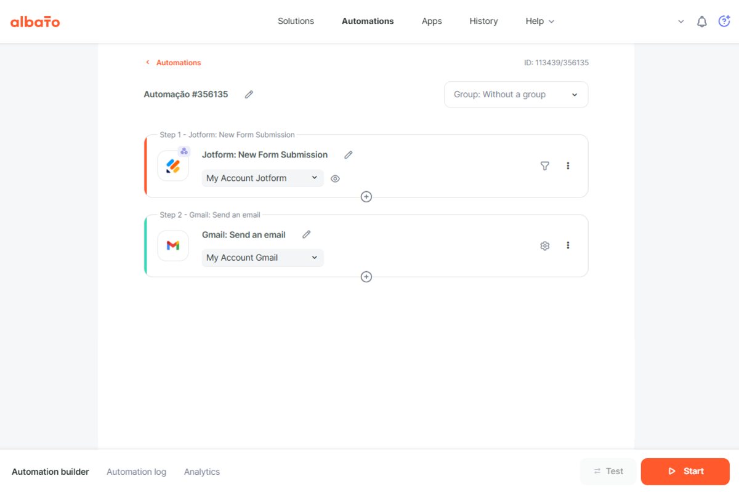The image size is (739, 492).
Task: Open the notifications bell
Action: [x=701, y=22]
